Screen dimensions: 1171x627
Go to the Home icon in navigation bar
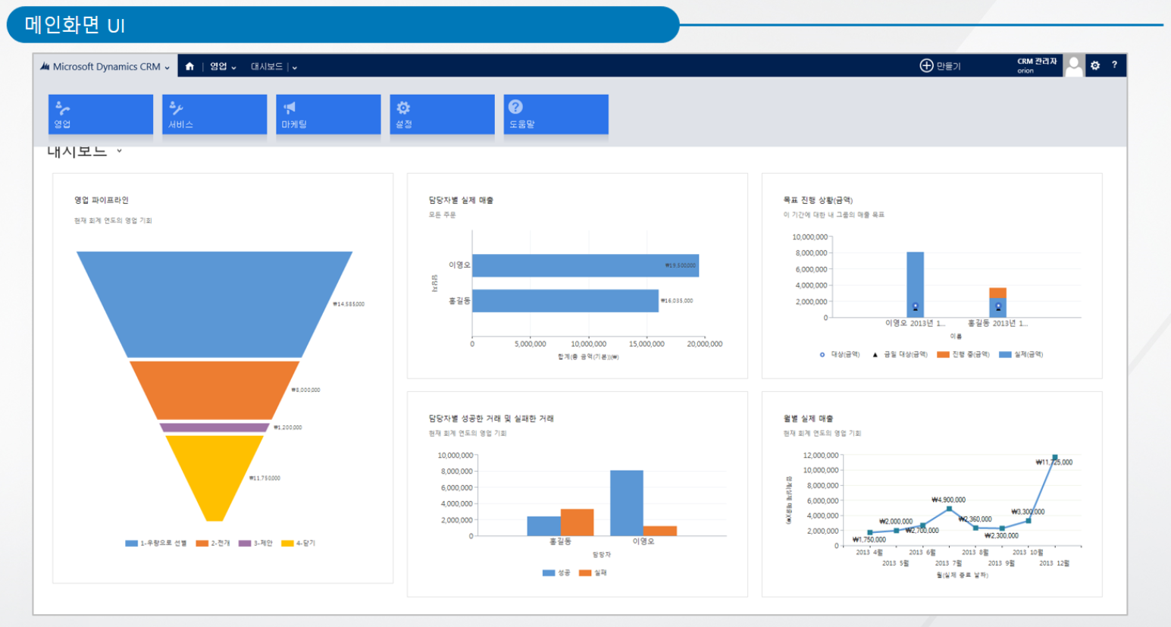tap(189, 67)
